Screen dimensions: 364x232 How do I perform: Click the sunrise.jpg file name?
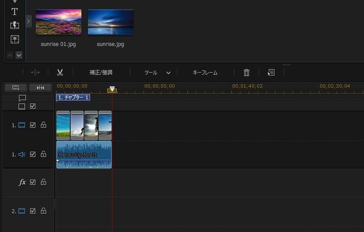pos(110,44)
